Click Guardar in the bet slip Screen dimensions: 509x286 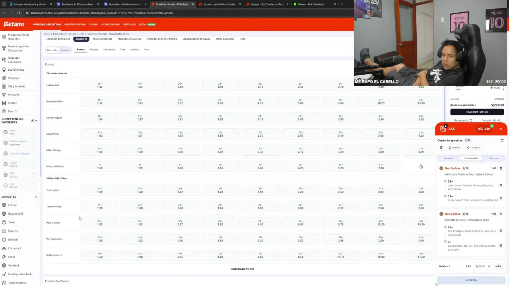[x=455, y=147]
